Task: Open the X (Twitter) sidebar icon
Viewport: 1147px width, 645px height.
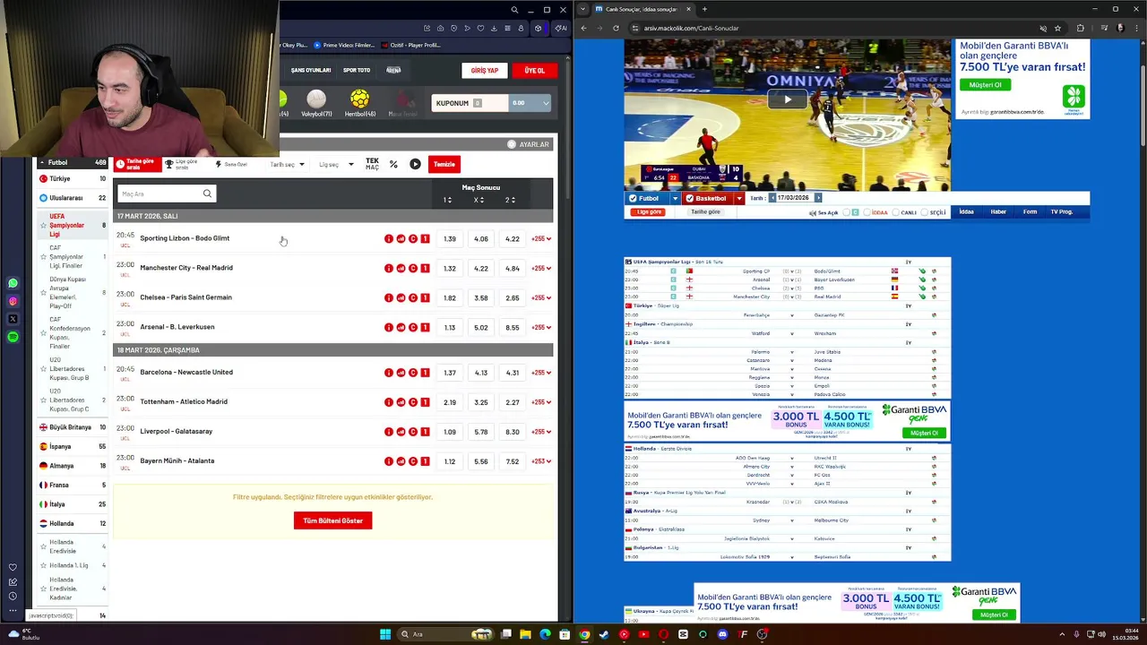Action: click(x=13, y=319)
